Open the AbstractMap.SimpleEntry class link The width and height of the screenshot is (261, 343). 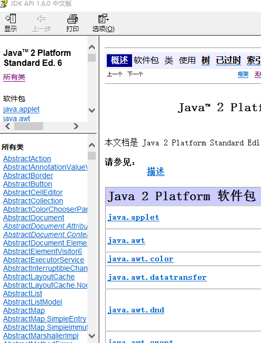click(45, 319)
